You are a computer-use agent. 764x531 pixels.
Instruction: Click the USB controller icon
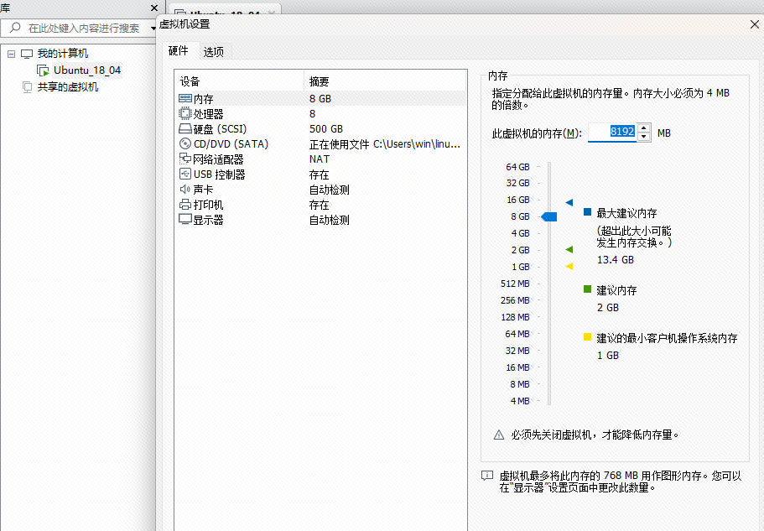click(x=185, y=174)
